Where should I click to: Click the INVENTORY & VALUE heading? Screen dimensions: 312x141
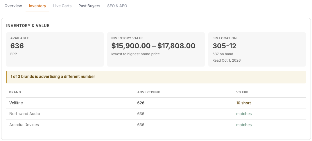tap(28, 26)
